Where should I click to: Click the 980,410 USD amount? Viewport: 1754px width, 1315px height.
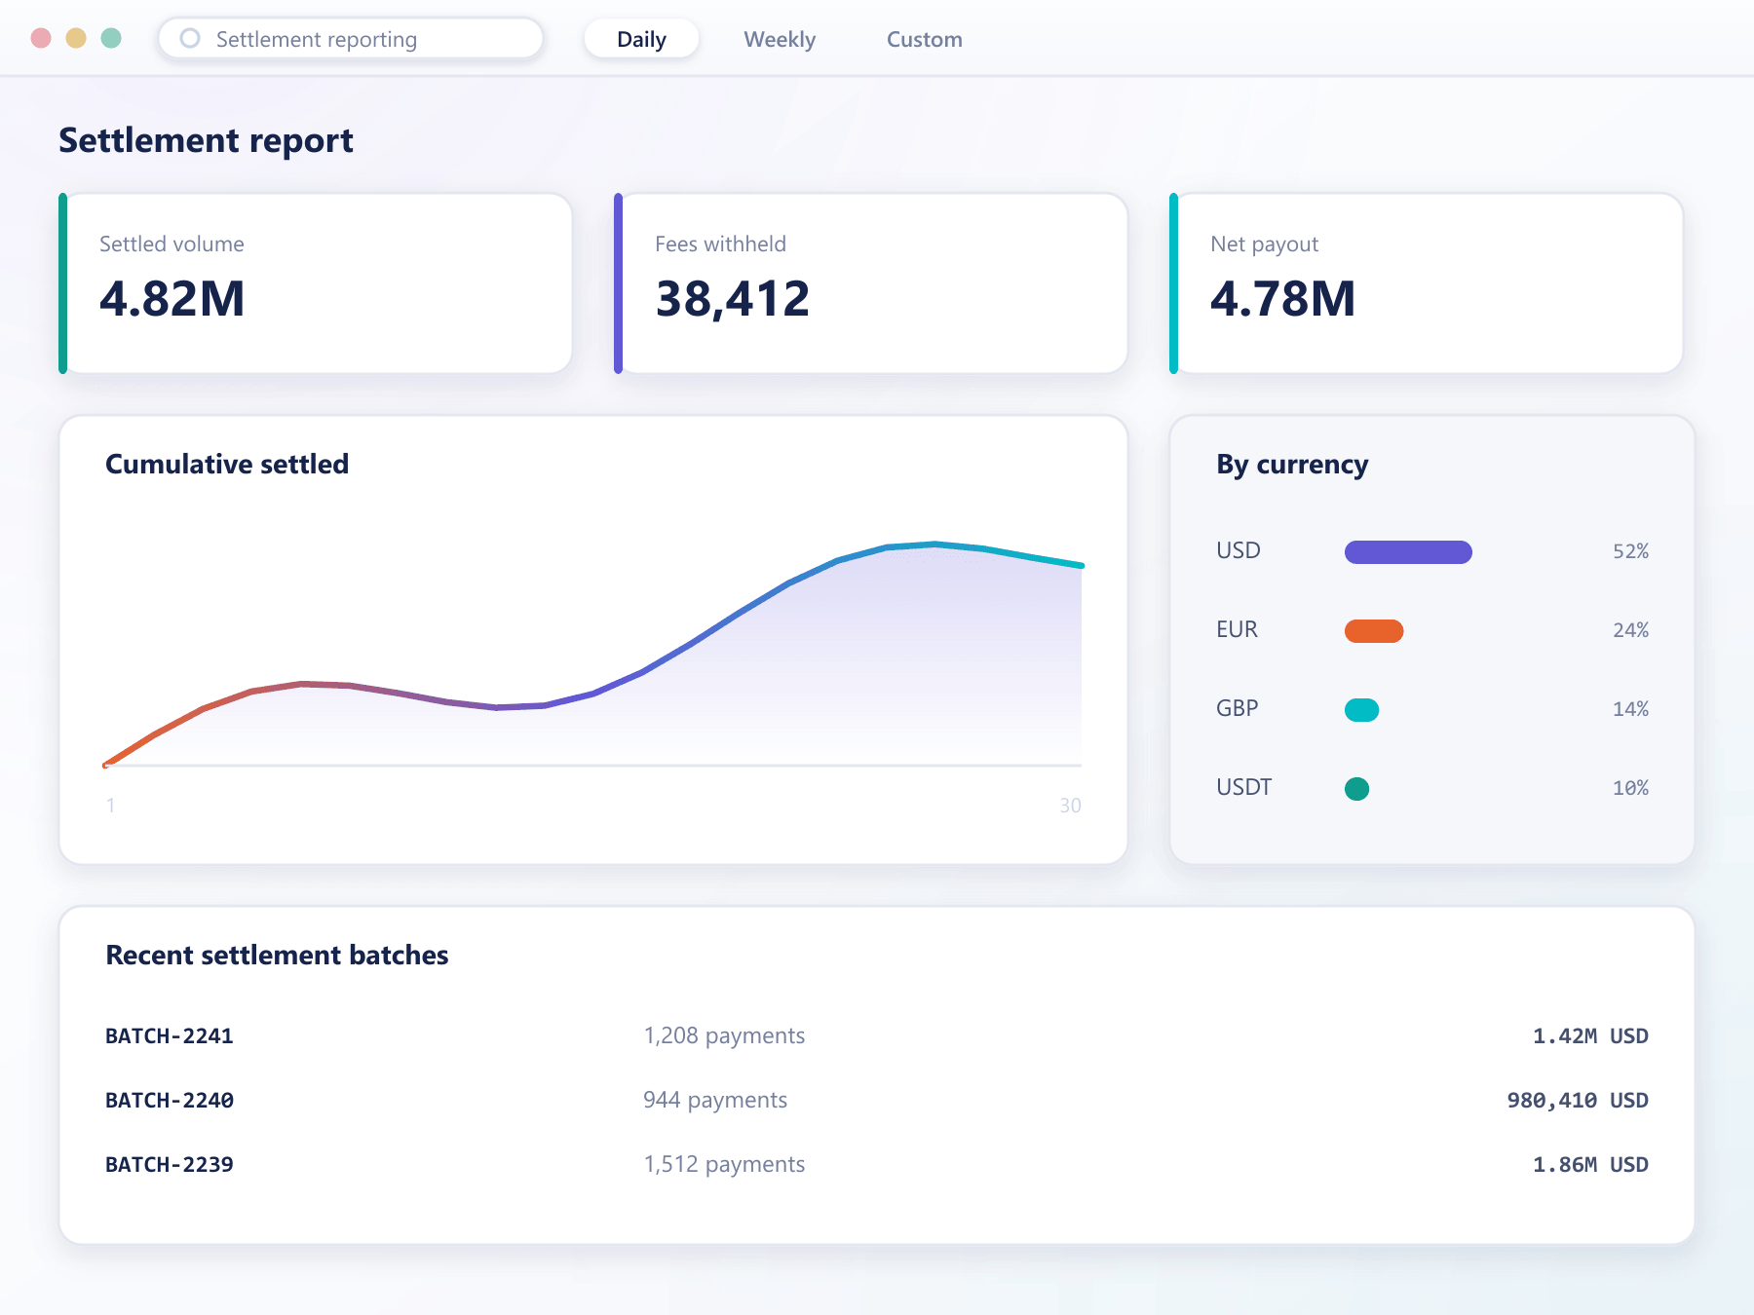tap(1578, 1100)
